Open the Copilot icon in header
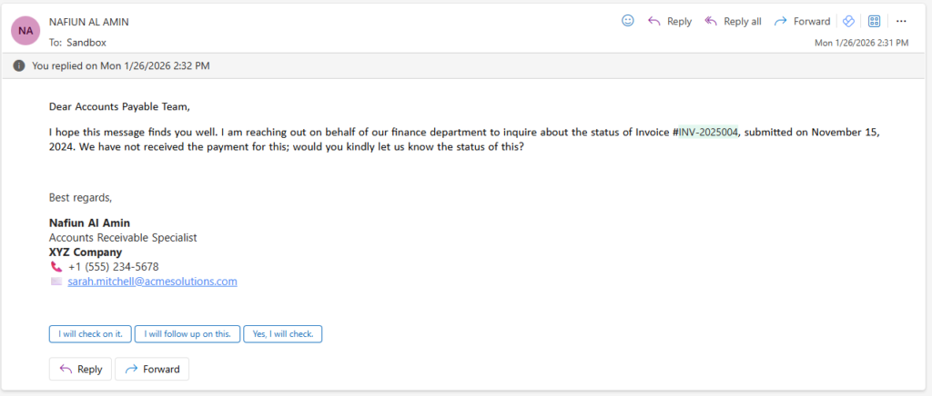The width and height of the screenshot is (932, 396). pyautogui.click(x=848, y=21)
